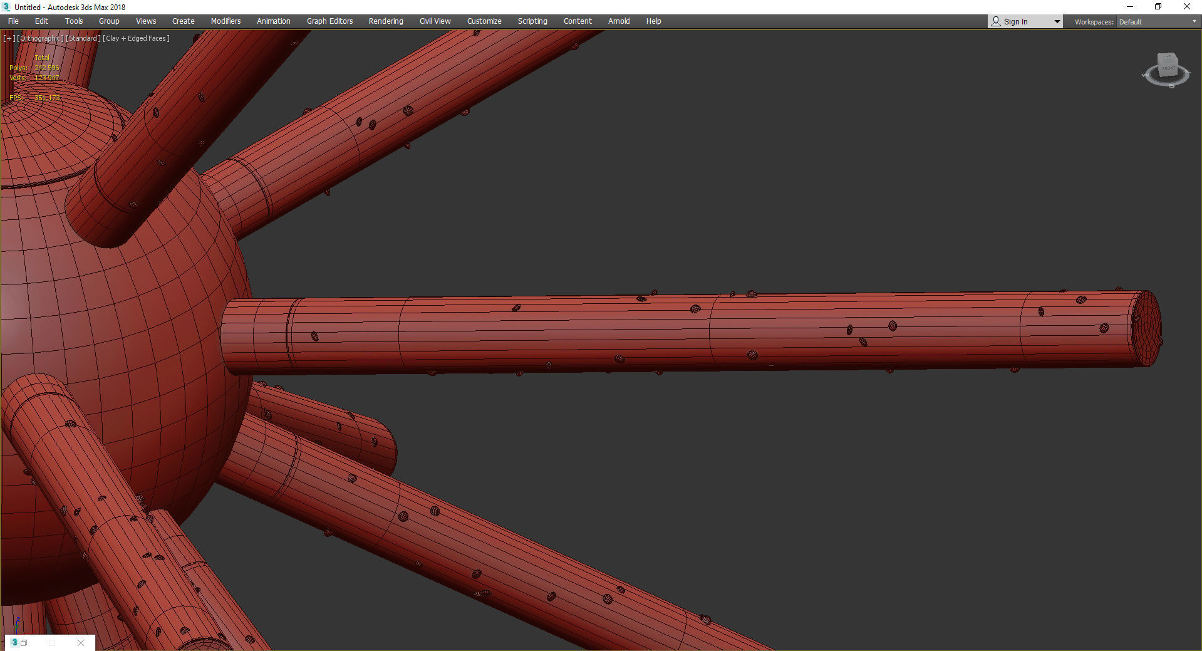Open the viewport [+] general menu
Image resolution: width=1202 pixels, height=651 pixels.
pyautogui.click(x=9, y=38)
